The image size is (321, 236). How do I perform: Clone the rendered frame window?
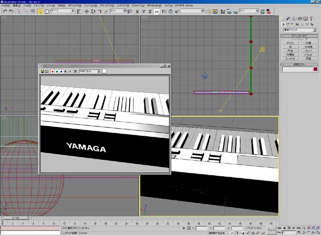point(47,71)
